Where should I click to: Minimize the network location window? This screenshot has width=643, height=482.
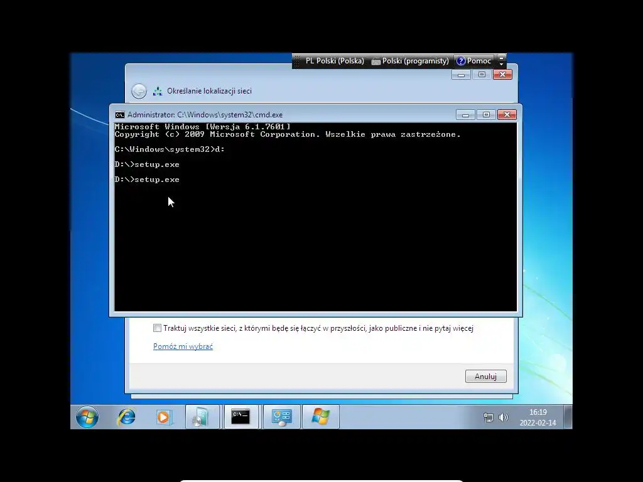[461, 75]
